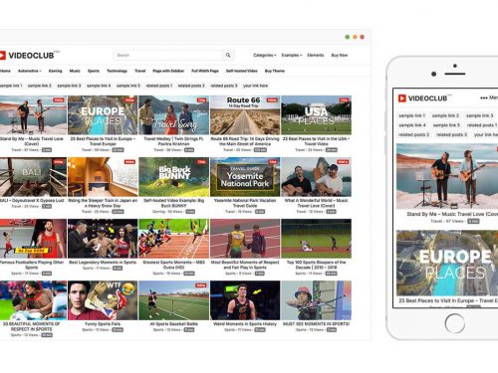The image size is (498, 373).
Task: Open the Bali video thumbnail
Action: (x=33, y=177)
